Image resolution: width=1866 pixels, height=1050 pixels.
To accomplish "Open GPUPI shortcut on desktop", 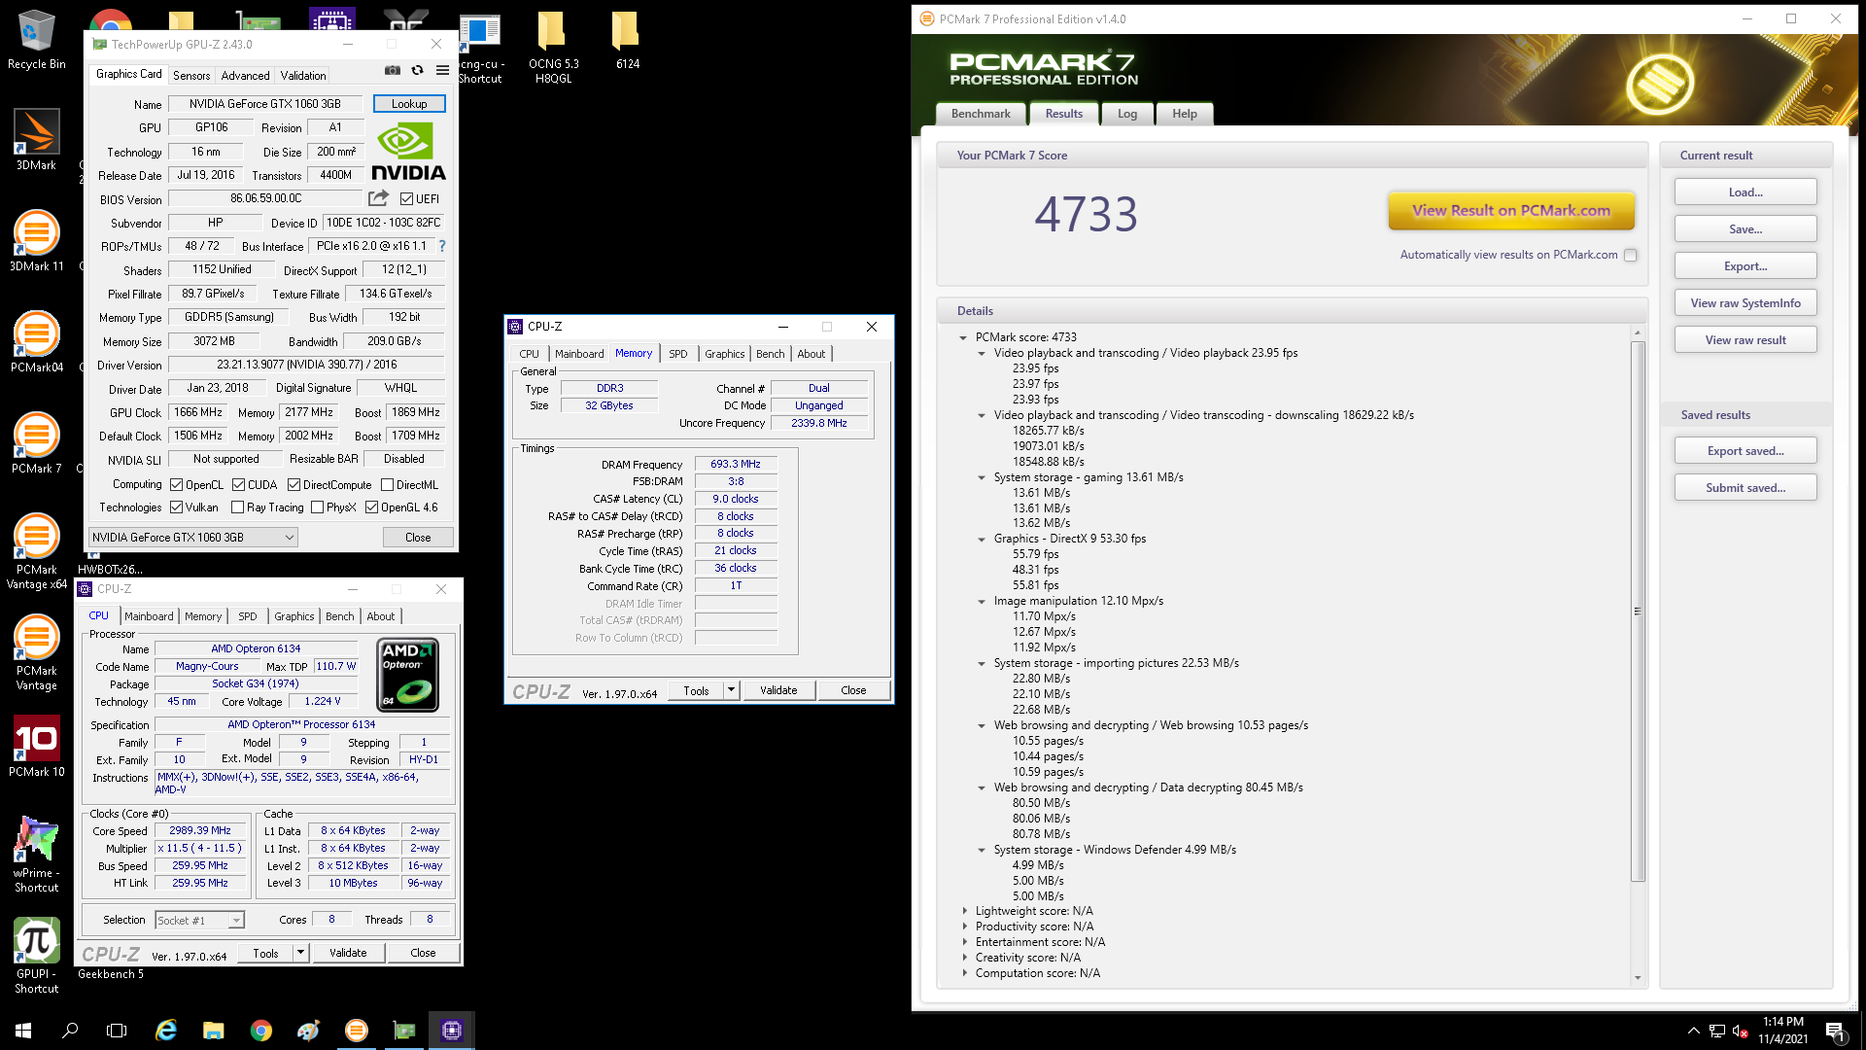I will (x=36, y=957).
